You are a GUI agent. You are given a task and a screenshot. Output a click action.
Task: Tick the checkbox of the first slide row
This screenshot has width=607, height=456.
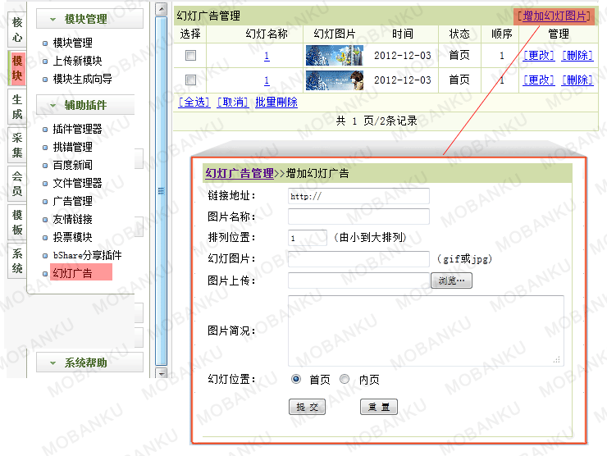coord(190,55)
